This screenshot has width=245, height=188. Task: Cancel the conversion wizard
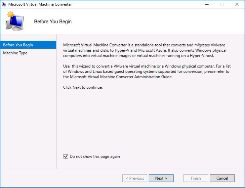[222, 178]
